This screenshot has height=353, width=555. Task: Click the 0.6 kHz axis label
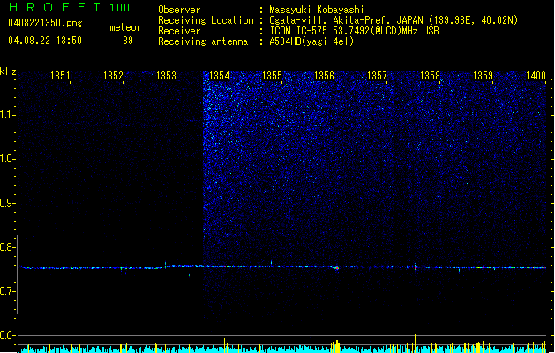pyautogui.click(x=7, y=335)
